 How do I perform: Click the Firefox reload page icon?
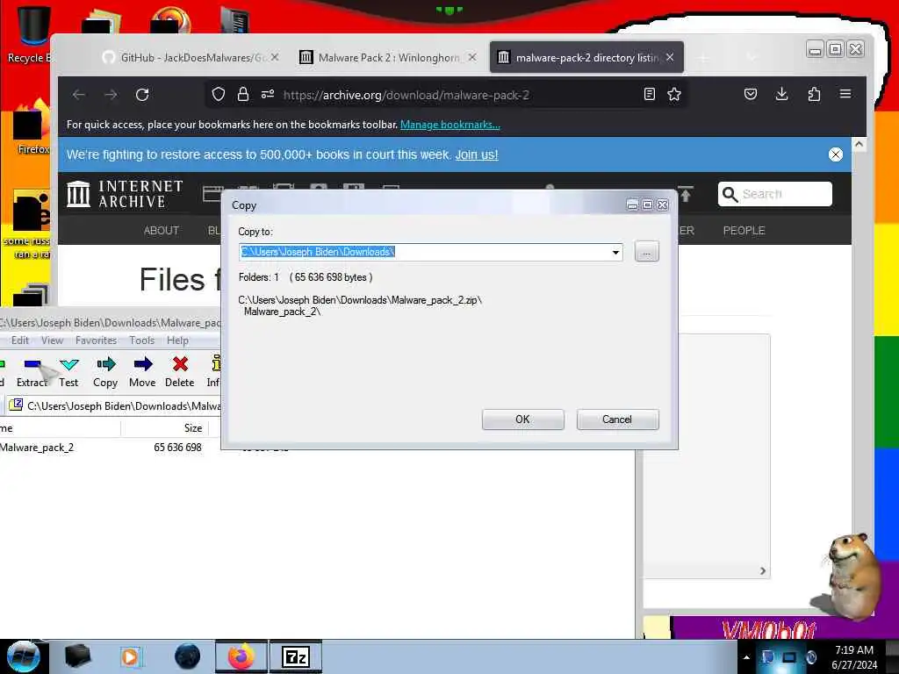coord(142,95)
